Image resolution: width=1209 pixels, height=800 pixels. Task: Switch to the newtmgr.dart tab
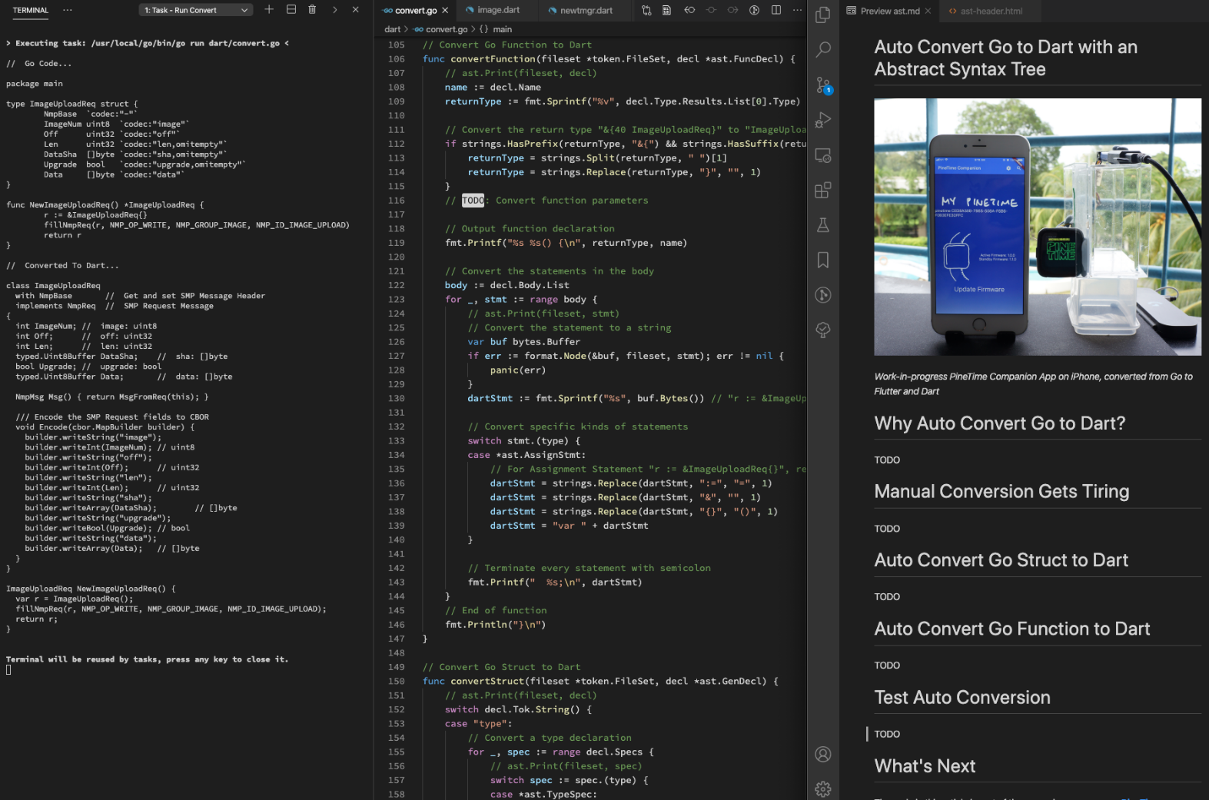point(586,10)
